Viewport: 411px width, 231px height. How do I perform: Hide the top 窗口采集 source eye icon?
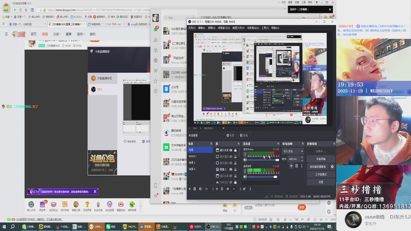coord(231,150)
